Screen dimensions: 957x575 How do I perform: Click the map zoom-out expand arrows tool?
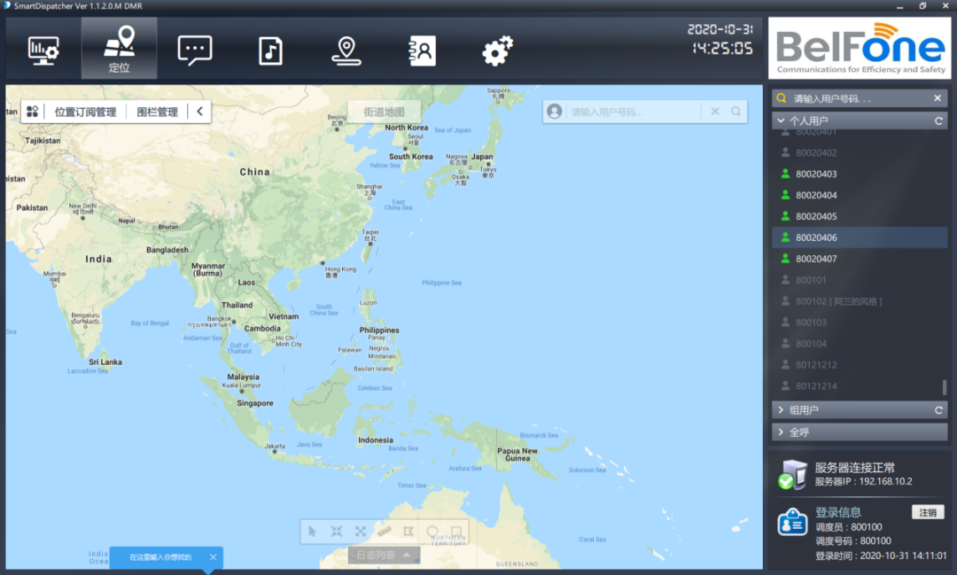(361, 531)
